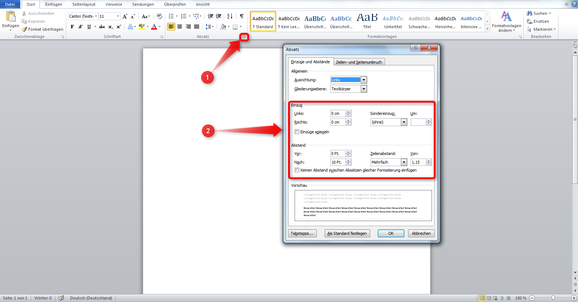The width and height of the screenshot is (578, 302).
Task: Apply subscript formatting
Action: point(111,27)
